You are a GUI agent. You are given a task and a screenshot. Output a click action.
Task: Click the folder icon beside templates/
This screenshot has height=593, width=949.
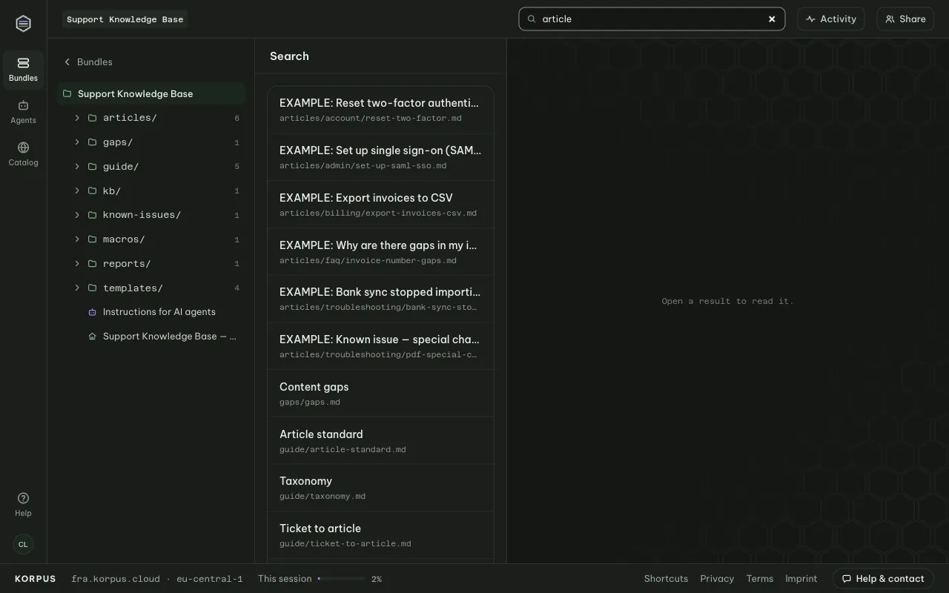[93, 288]
